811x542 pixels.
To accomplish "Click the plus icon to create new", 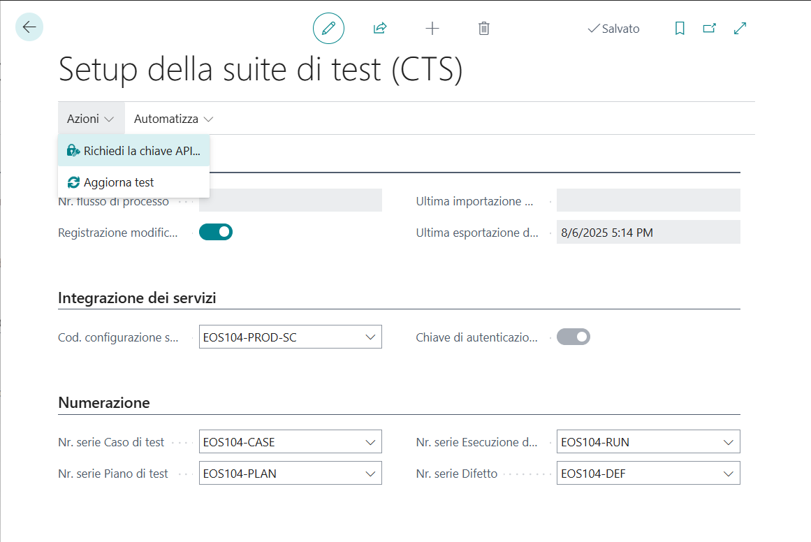I will 432,29.
